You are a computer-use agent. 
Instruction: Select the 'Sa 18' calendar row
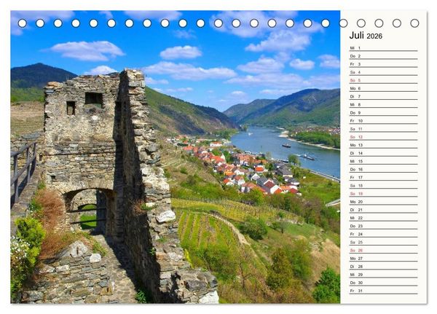point(384,186)
